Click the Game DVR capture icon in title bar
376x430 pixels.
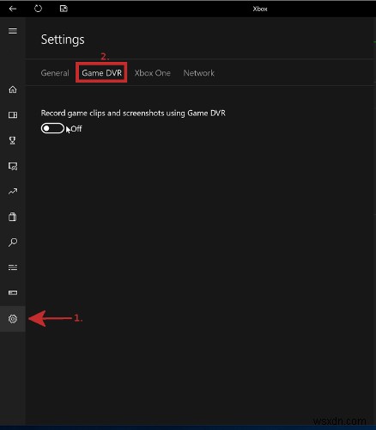tap(64, 9)
